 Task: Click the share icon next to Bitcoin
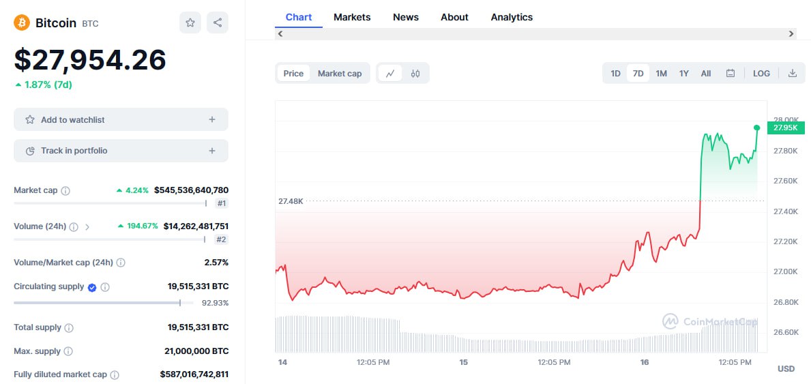pyautogui.click(x=218, y=23)
